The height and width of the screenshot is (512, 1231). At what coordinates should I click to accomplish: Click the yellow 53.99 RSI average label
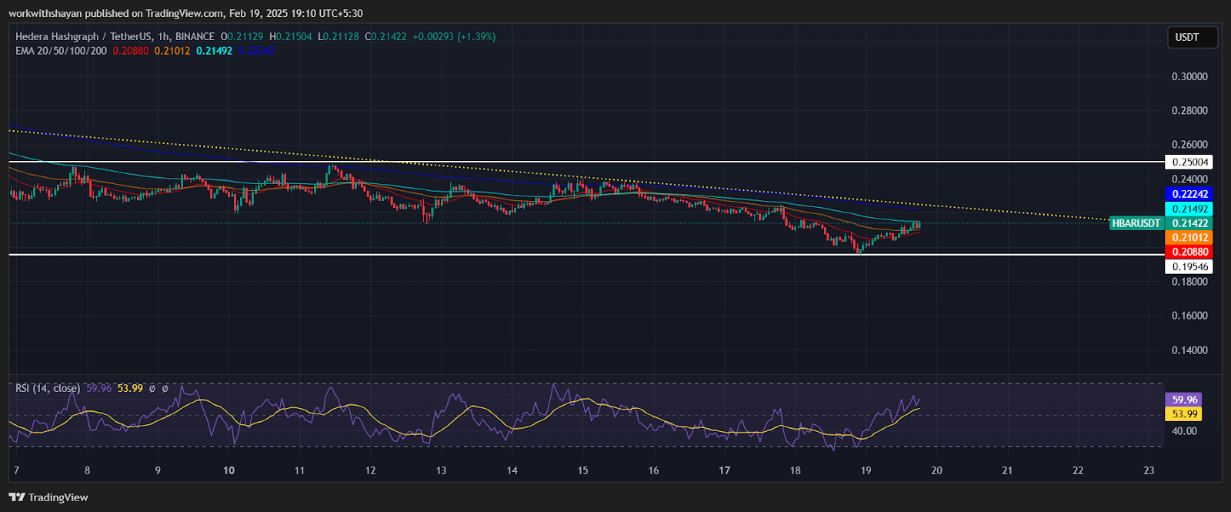pyautogui.click(x=1184, y=414)
